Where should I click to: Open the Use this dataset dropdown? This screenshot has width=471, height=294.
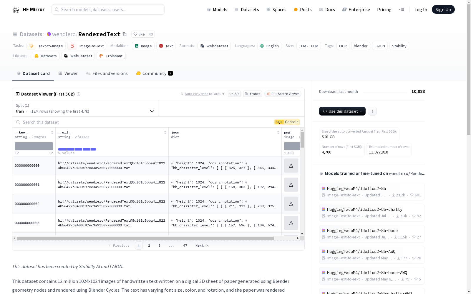(342, 111)
